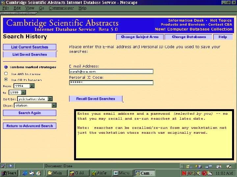Click the Netscape window title bar icon

3,2
